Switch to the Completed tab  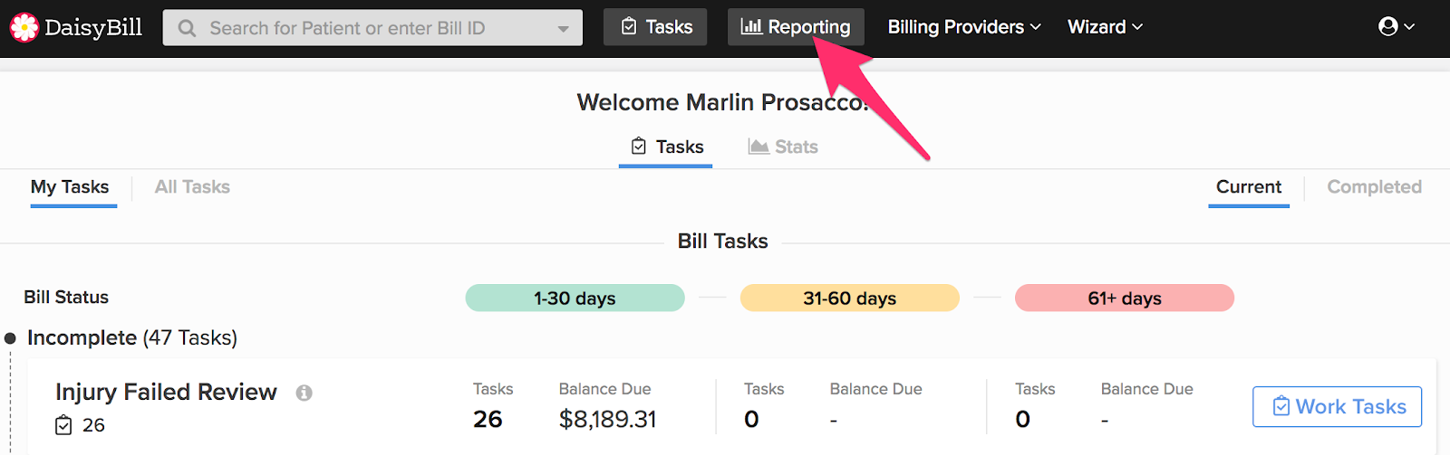coord(1374,187)
